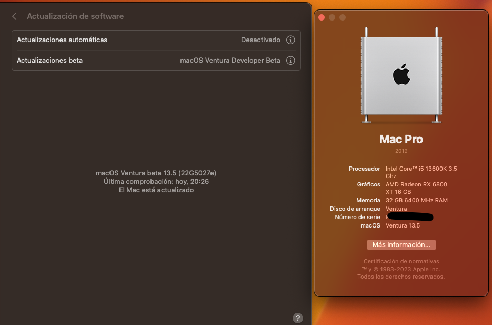Image resolution: width=492 pixels, height=325 pixels.
Task: Click El Mac está actualizado message
Action: [x=156, y=190]
